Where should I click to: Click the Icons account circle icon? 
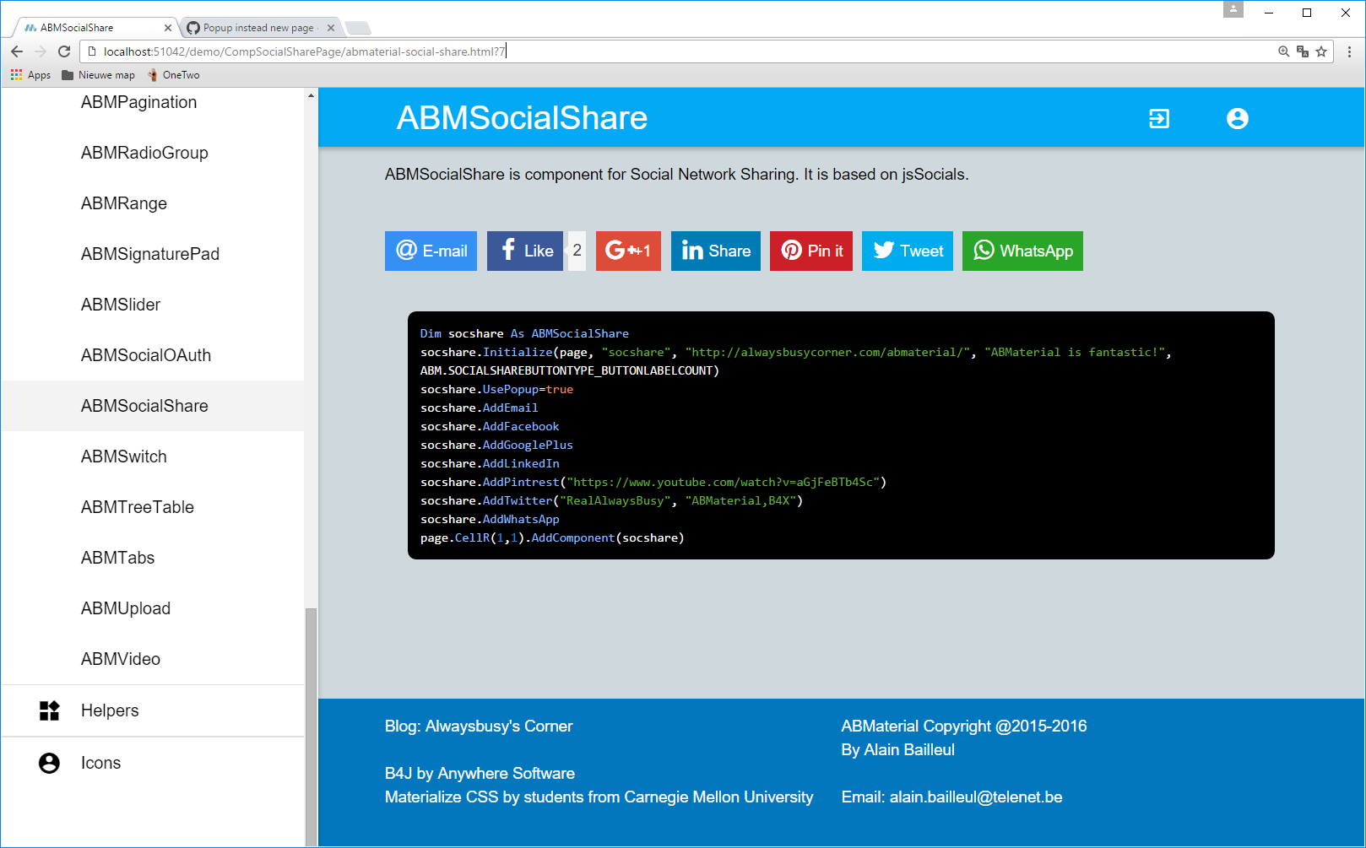(50, 763)
